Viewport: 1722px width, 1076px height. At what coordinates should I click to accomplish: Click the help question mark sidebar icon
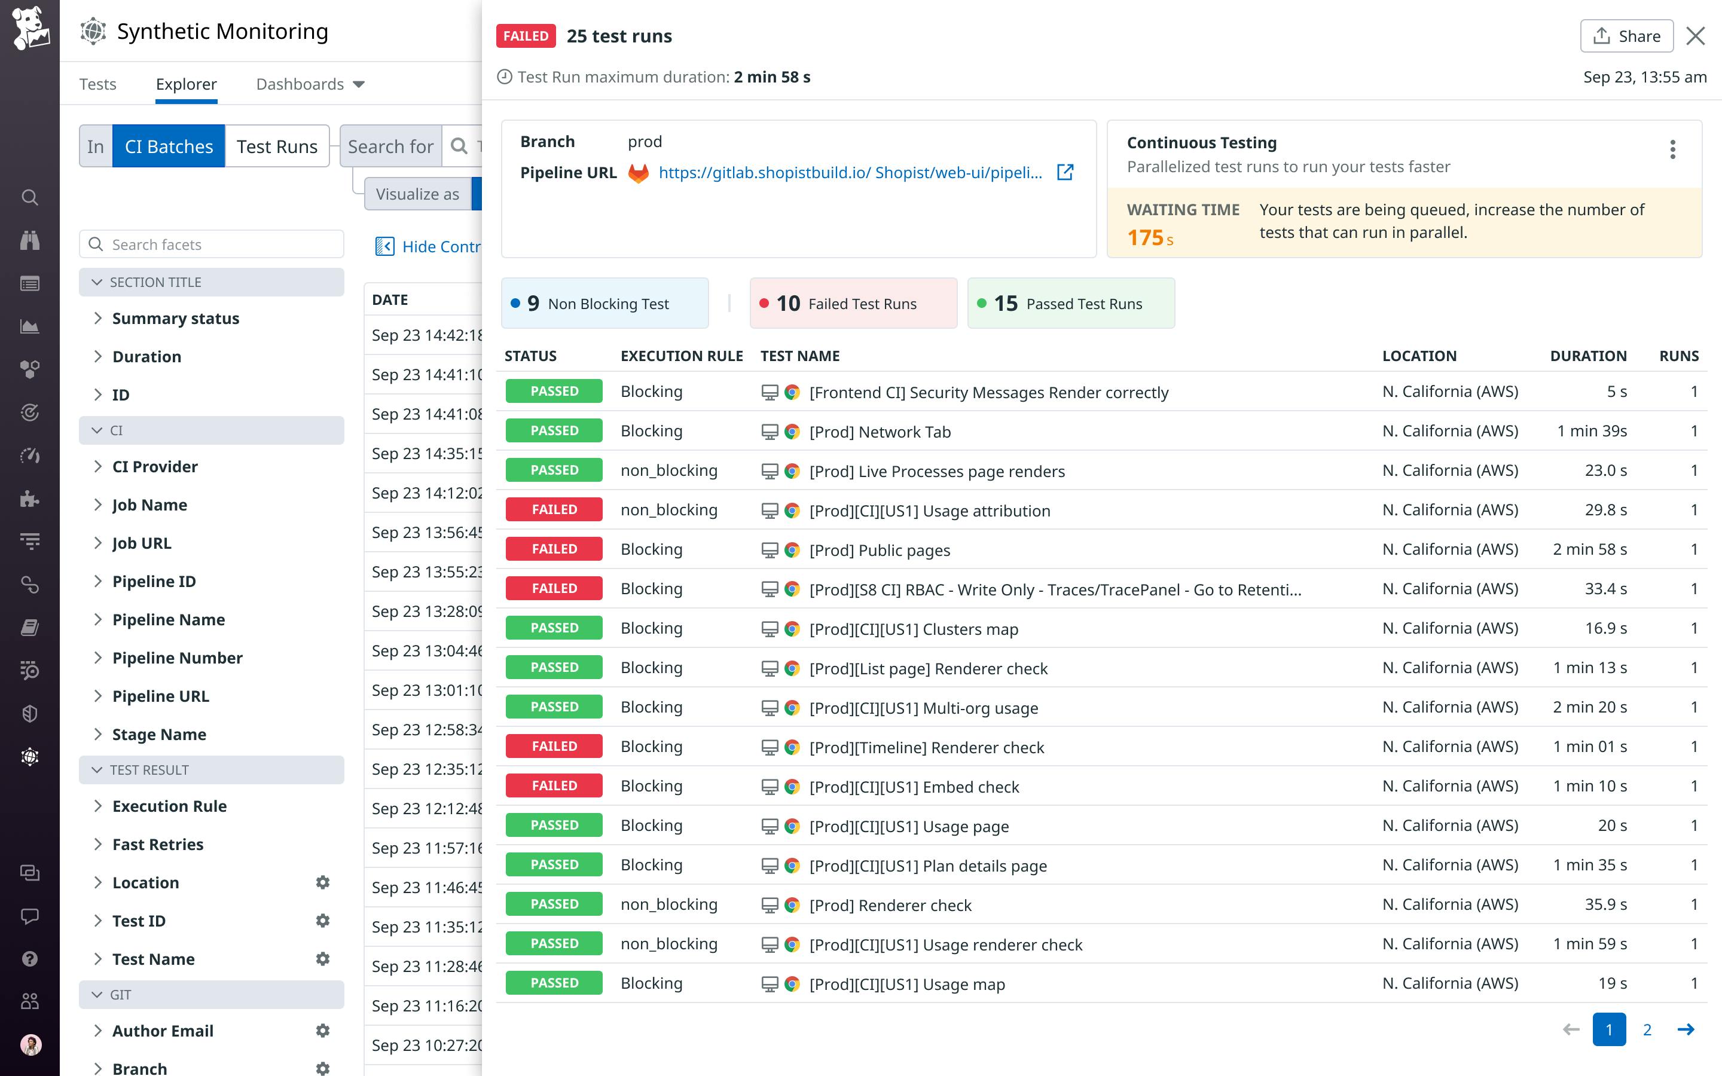pyautogui.click(x=29, y=959)
